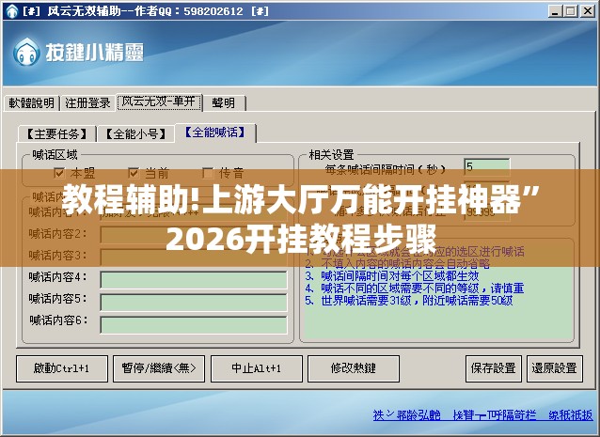Viewport: 600px width, 437px height.
Task: Click the note 3. 喊话间隔时间对每个区域都生效
Action: click(x=392, y=275)
